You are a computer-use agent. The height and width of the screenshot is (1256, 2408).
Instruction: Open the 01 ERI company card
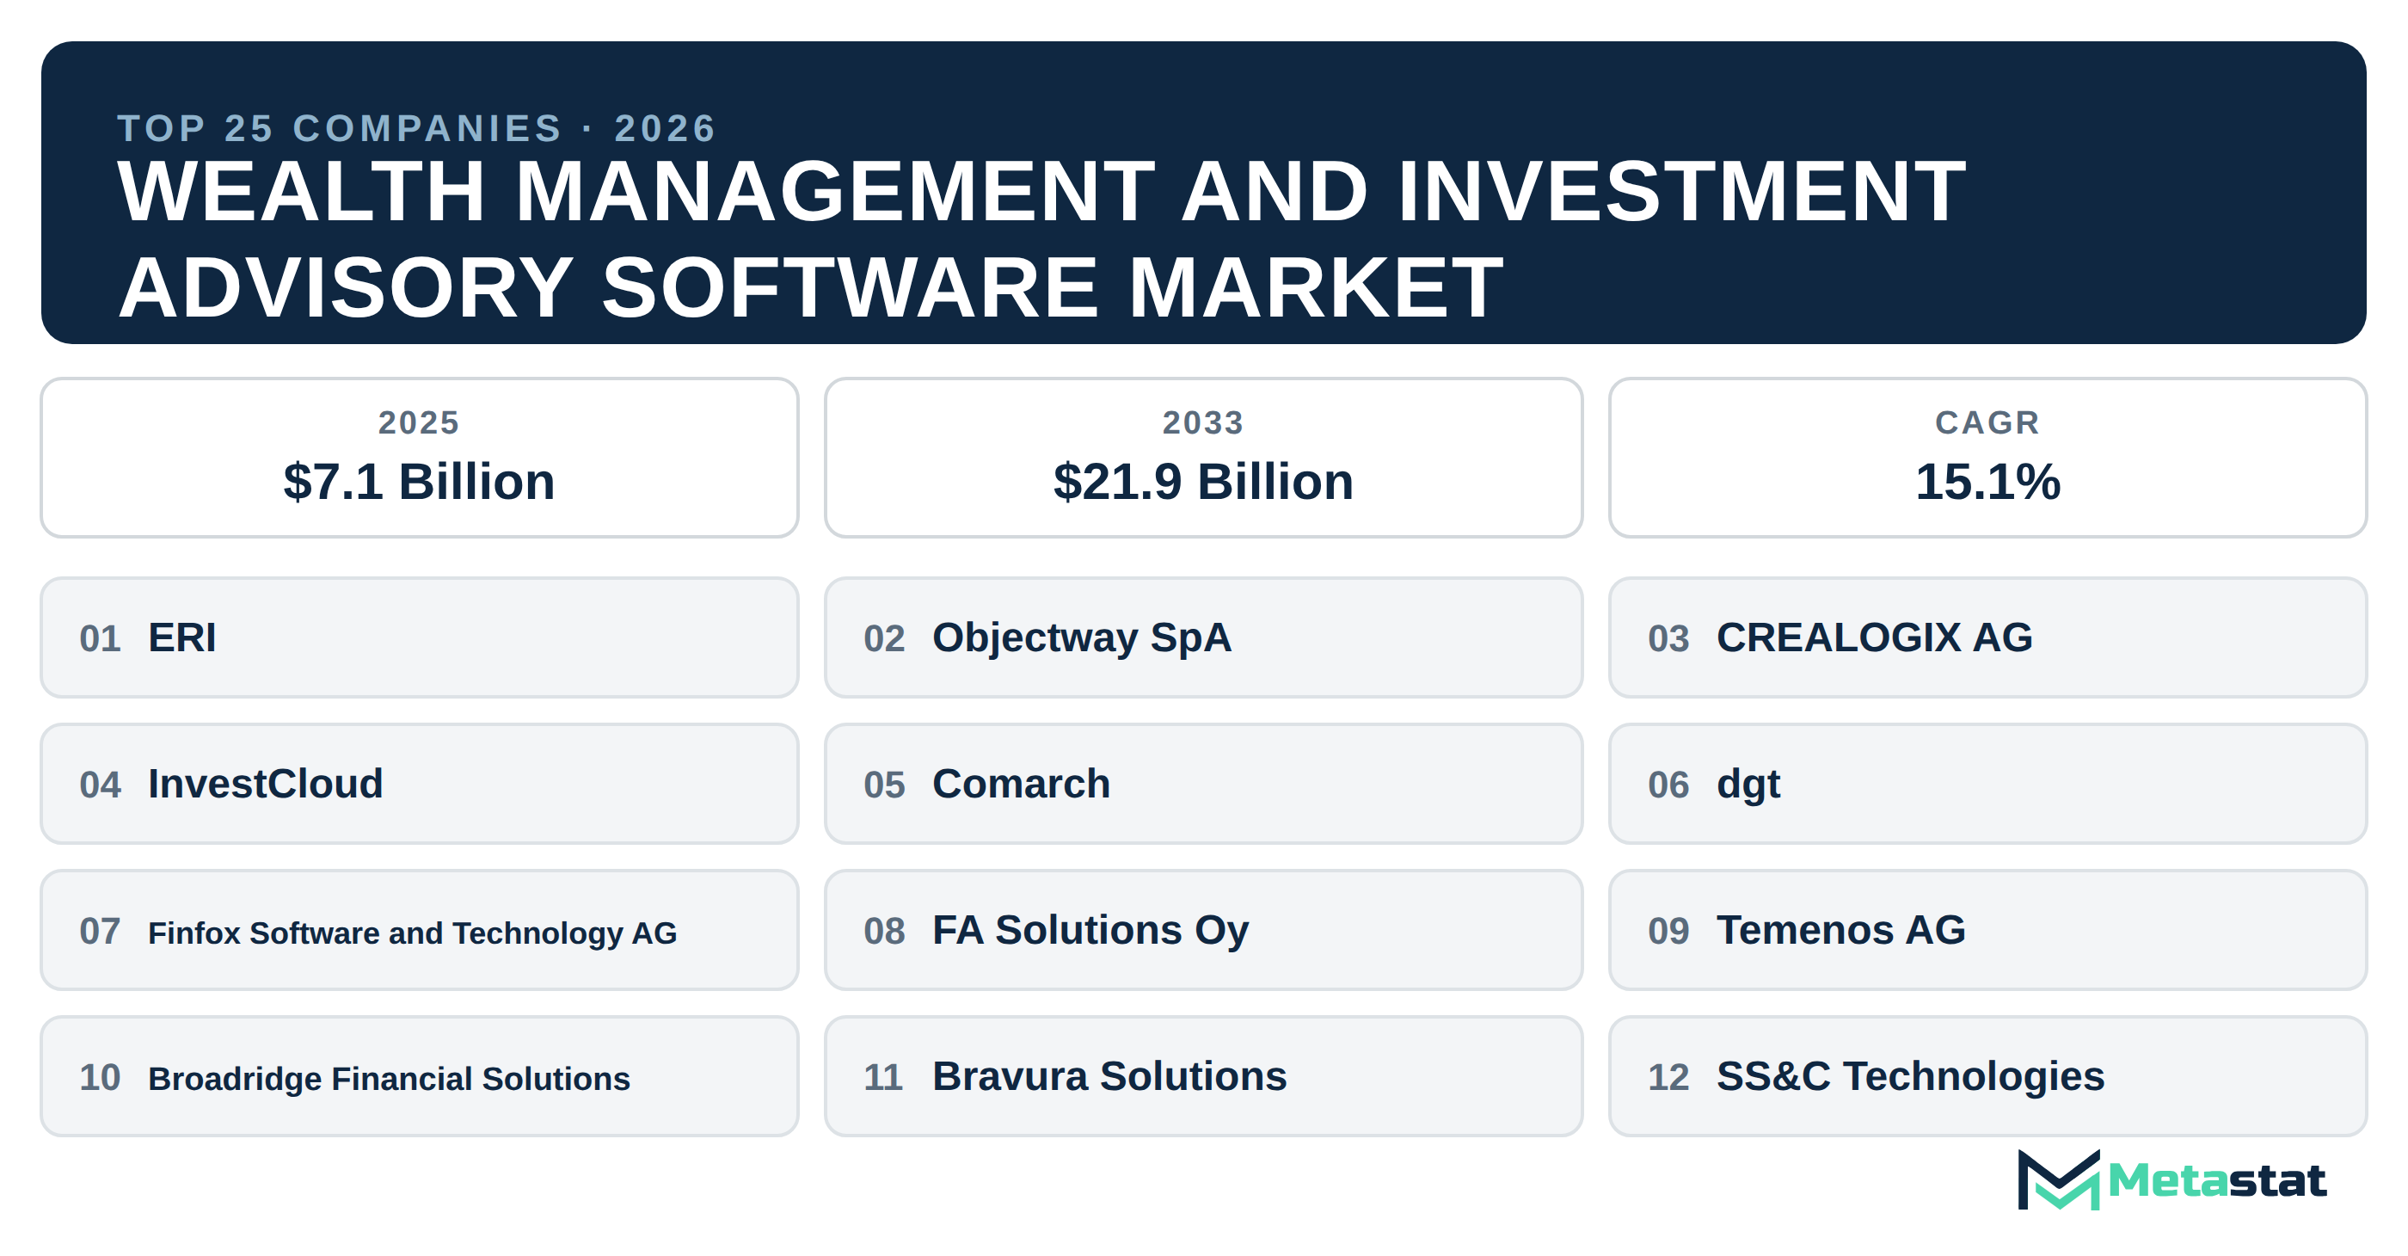(419, 637)
